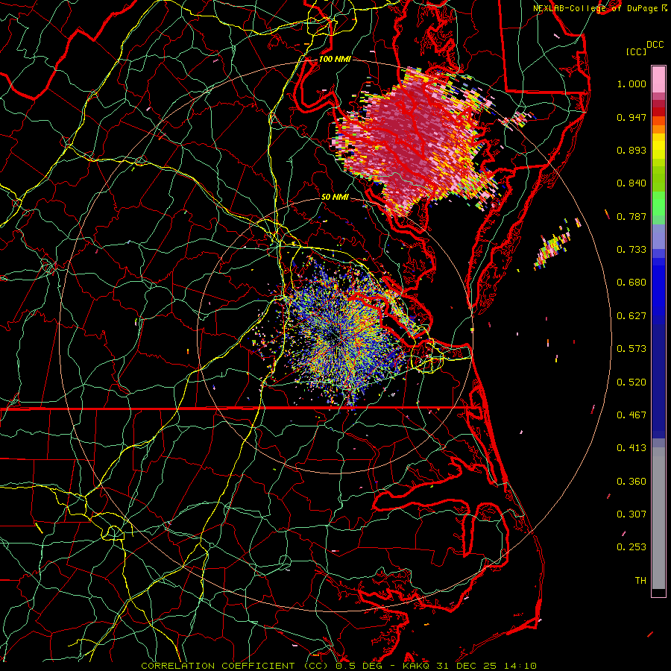Click the 50 NMI range ring label
671x671 pixels.
[x=335, y=197]
